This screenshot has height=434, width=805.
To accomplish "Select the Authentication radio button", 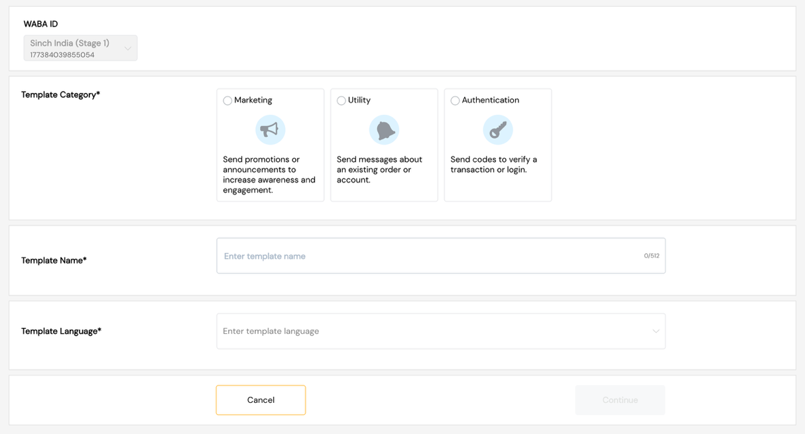I will point(455,101).
